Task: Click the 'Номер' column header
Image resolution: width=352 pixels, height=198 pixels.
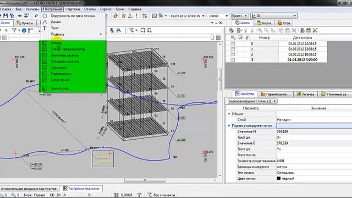Action: [264, 38]
